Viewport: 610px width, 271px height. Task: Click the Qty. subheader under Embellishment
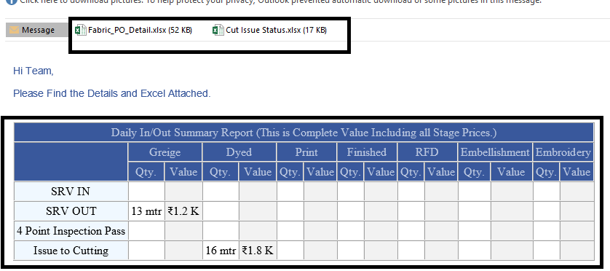coord(474,172)
